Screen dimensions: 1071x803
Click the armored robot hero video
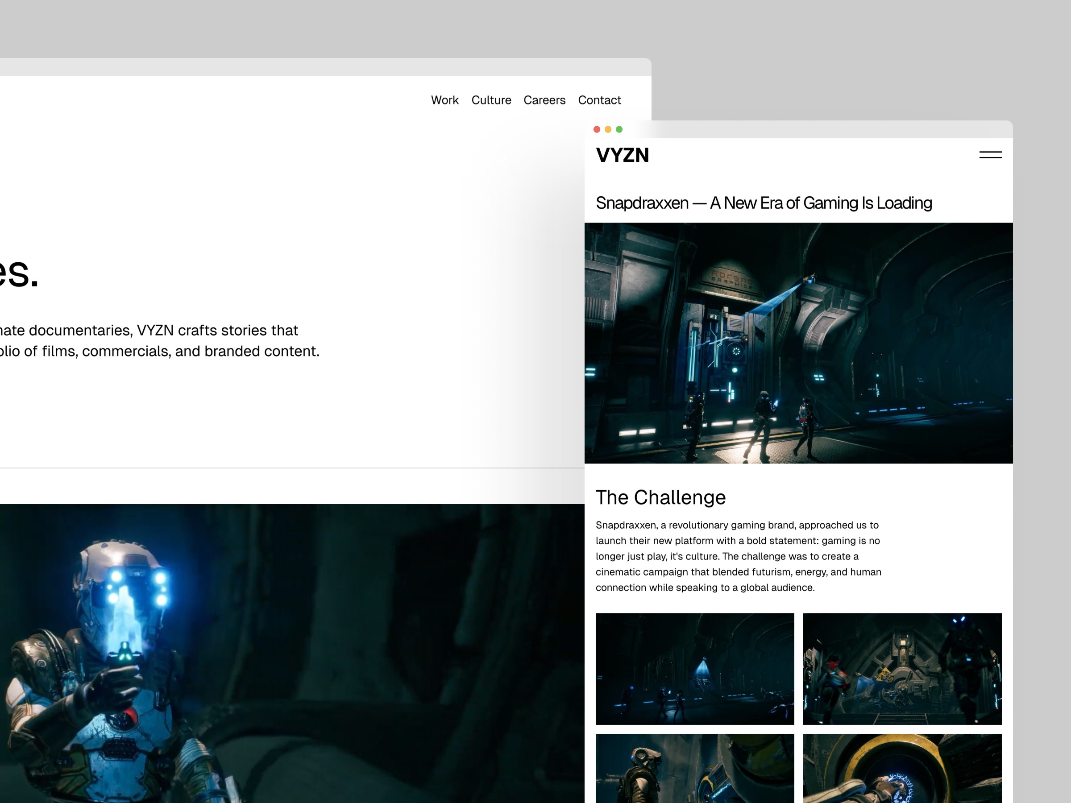point(291,654)
